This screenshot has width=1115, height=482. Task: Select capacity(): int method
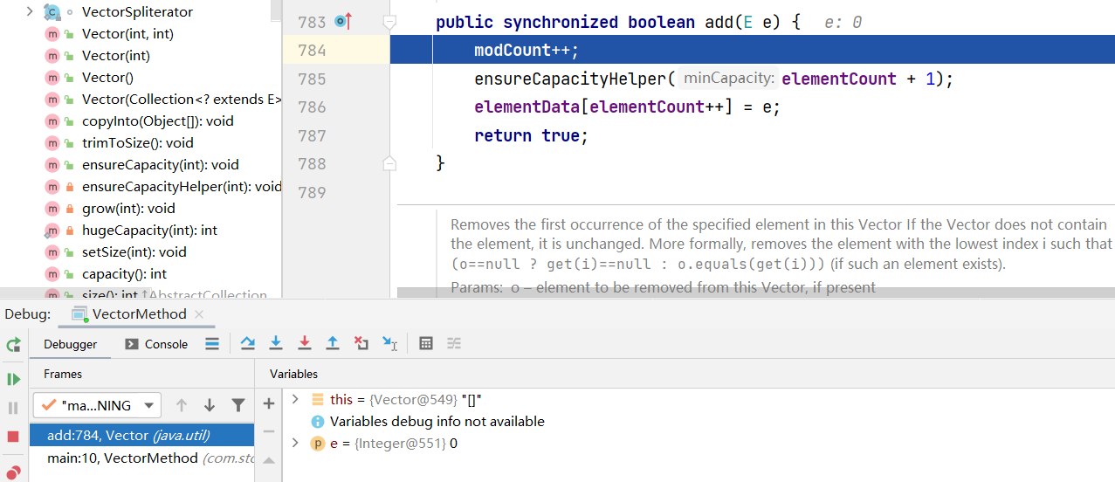click(x=124, y=274)
